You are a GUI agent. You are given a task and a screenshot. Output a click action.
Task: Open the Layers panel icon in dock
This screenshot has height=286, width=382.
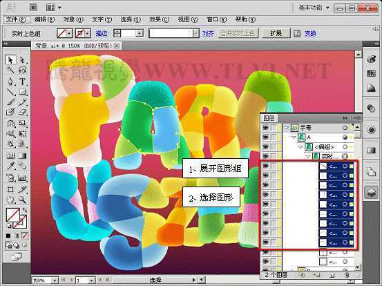tap(371, 193)
